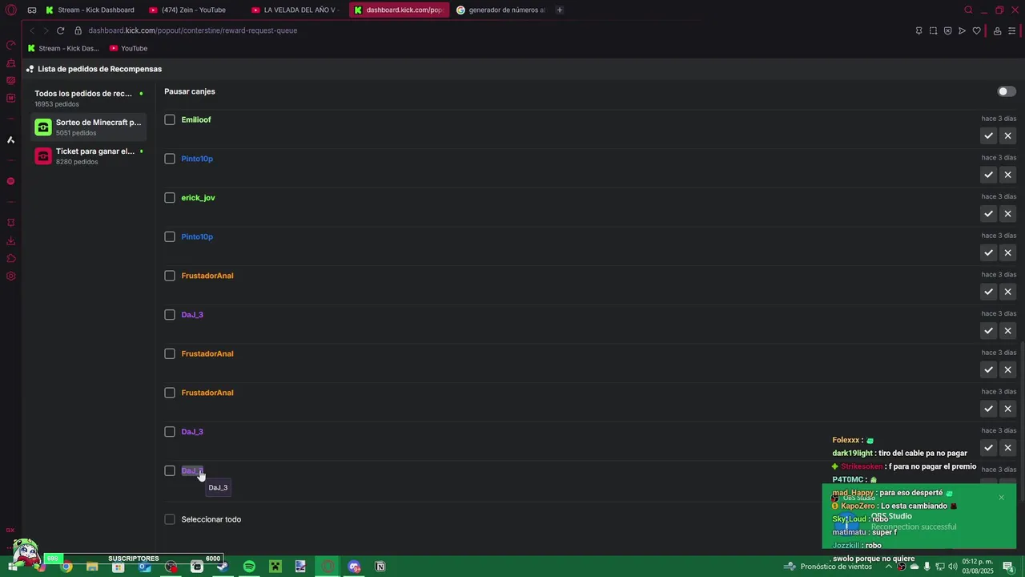Click the taskbar clock showing 05:12 p. m.
Viewport: 1025px width, 577px height.
pyautogui.click(x=978, y=567)
